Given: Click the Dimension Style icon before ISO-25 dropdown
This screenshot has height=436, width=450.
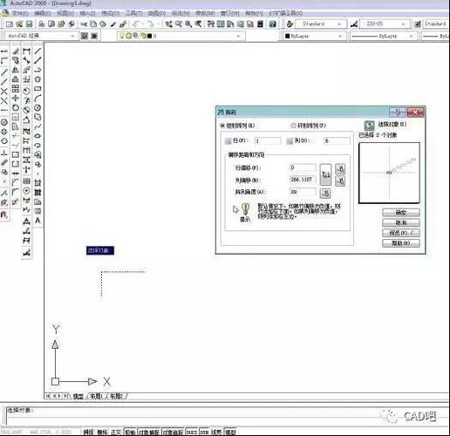Looking at the screenshot, I should click(354, 24).
